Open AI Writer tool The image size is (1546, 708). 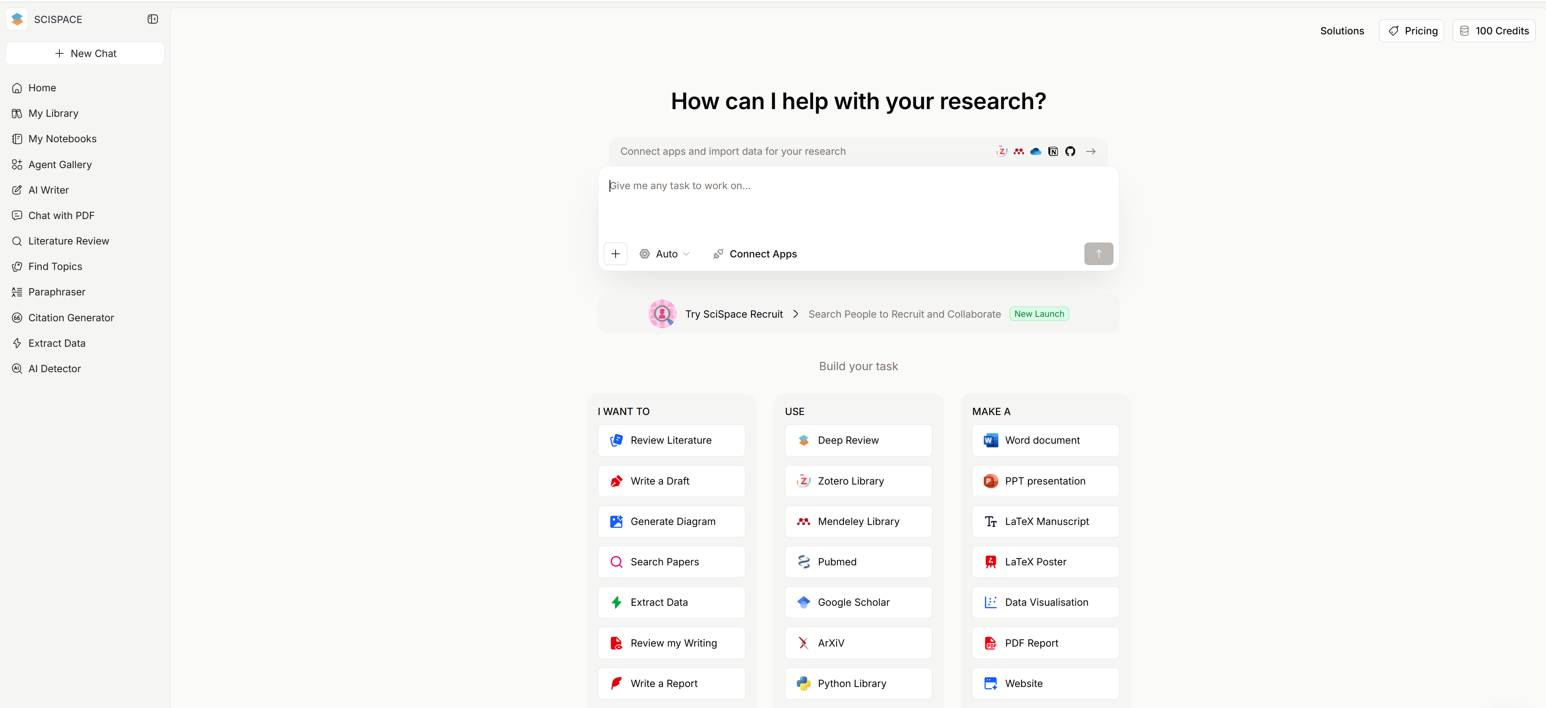(x=84, y=190)
